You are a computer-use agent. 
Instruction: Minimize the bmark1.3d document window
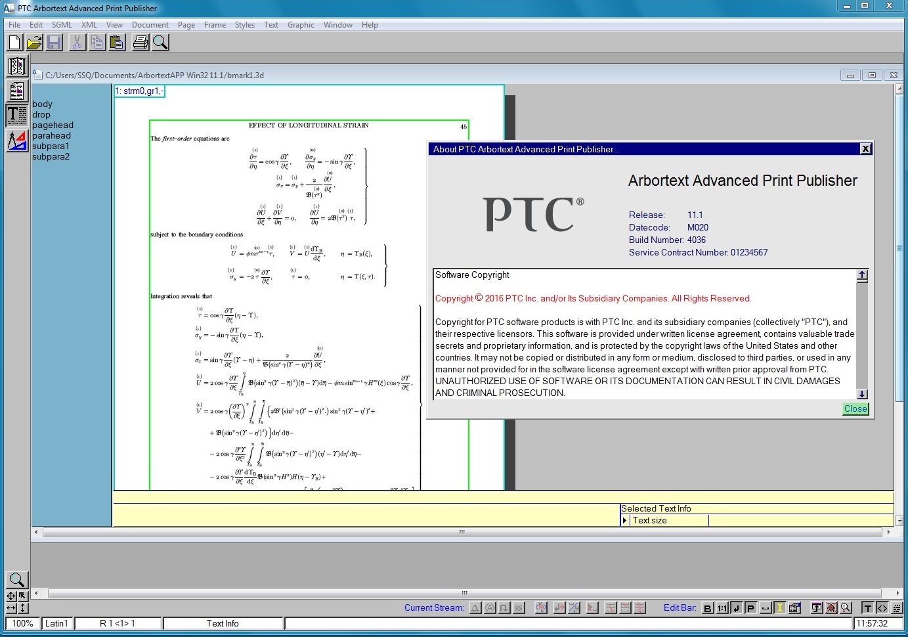[x=850, y=76]
